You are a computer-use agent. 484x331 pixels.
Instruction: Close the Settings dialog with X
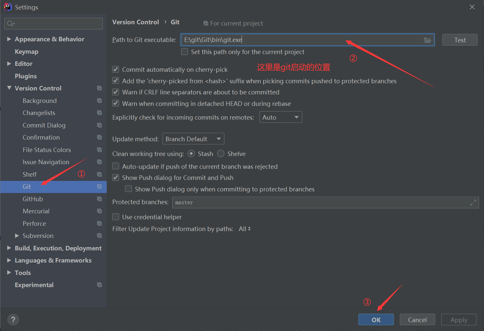click(x=472, y=7)
